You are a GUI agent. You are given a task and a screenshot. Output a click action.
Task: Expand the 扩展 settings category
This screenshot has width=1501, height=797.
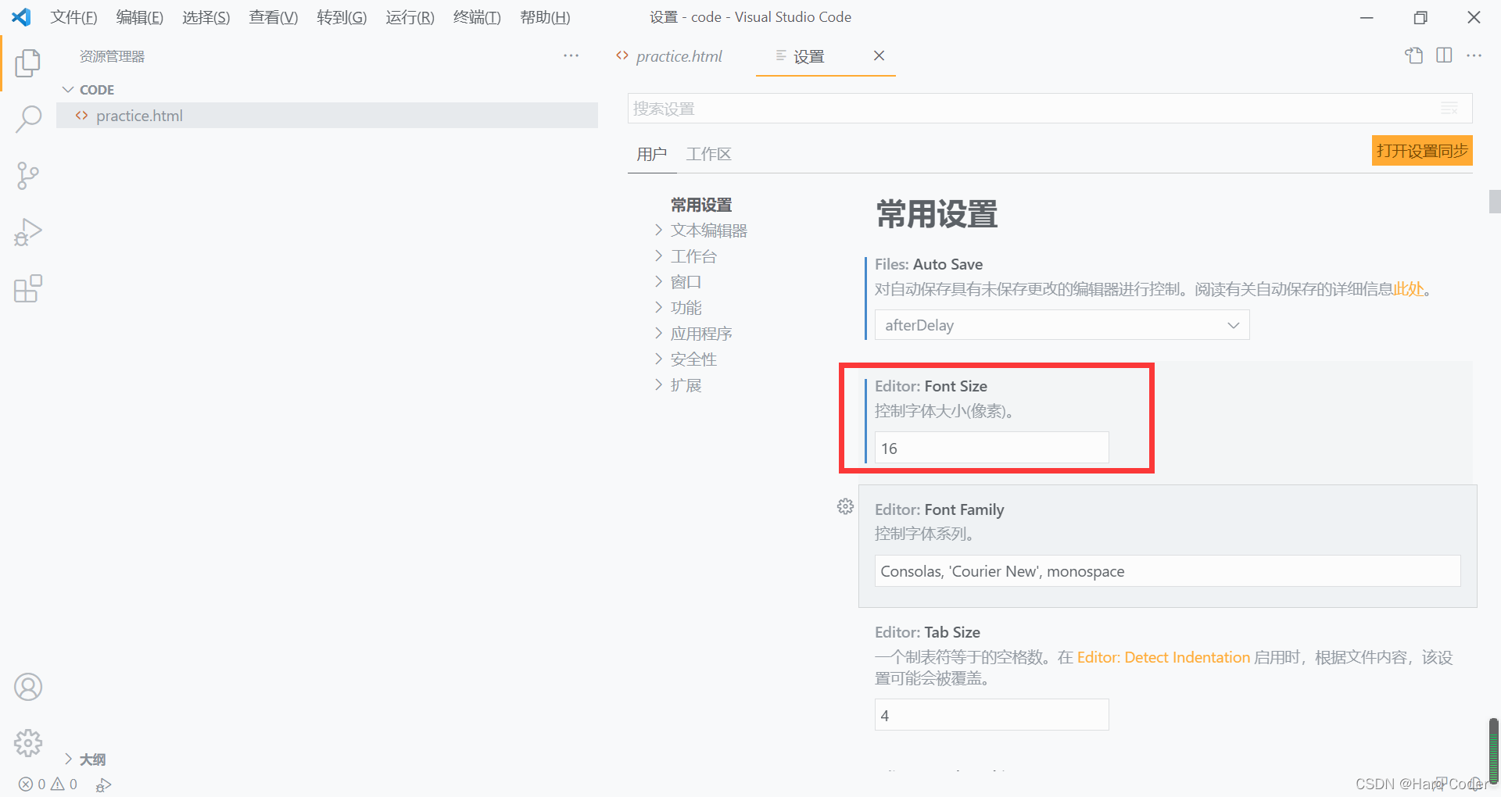click(x=678, y=385)
